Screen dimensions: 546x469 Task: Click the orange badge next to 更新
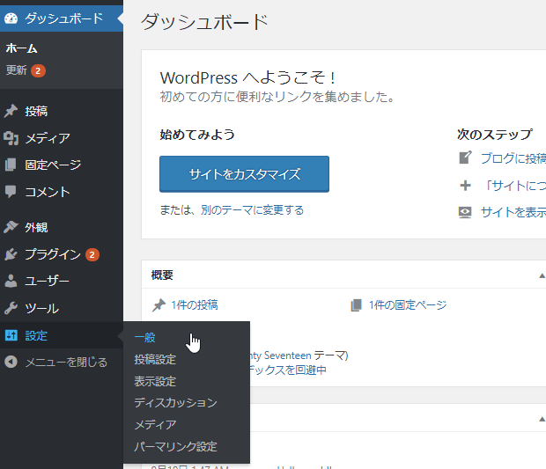38,71
